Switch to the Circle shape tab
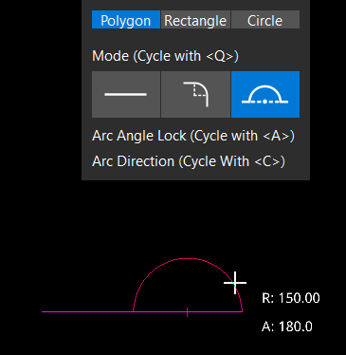The image size is (346, 355). point(265,20)
